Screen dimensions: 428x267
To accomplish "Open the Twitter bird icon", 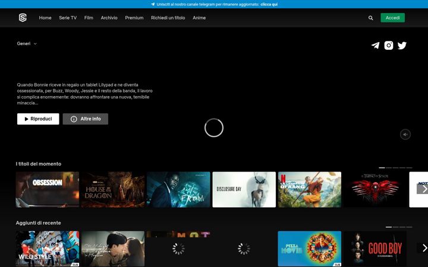I will [x=402, y=45].
